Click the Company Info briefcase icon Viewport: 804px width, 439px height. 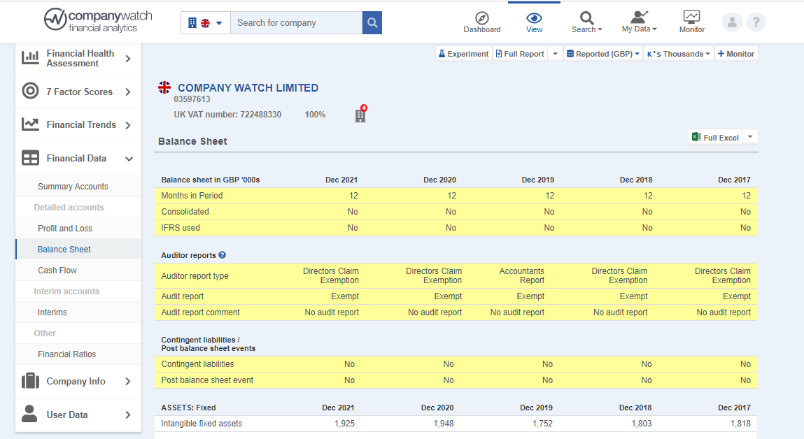30,380
